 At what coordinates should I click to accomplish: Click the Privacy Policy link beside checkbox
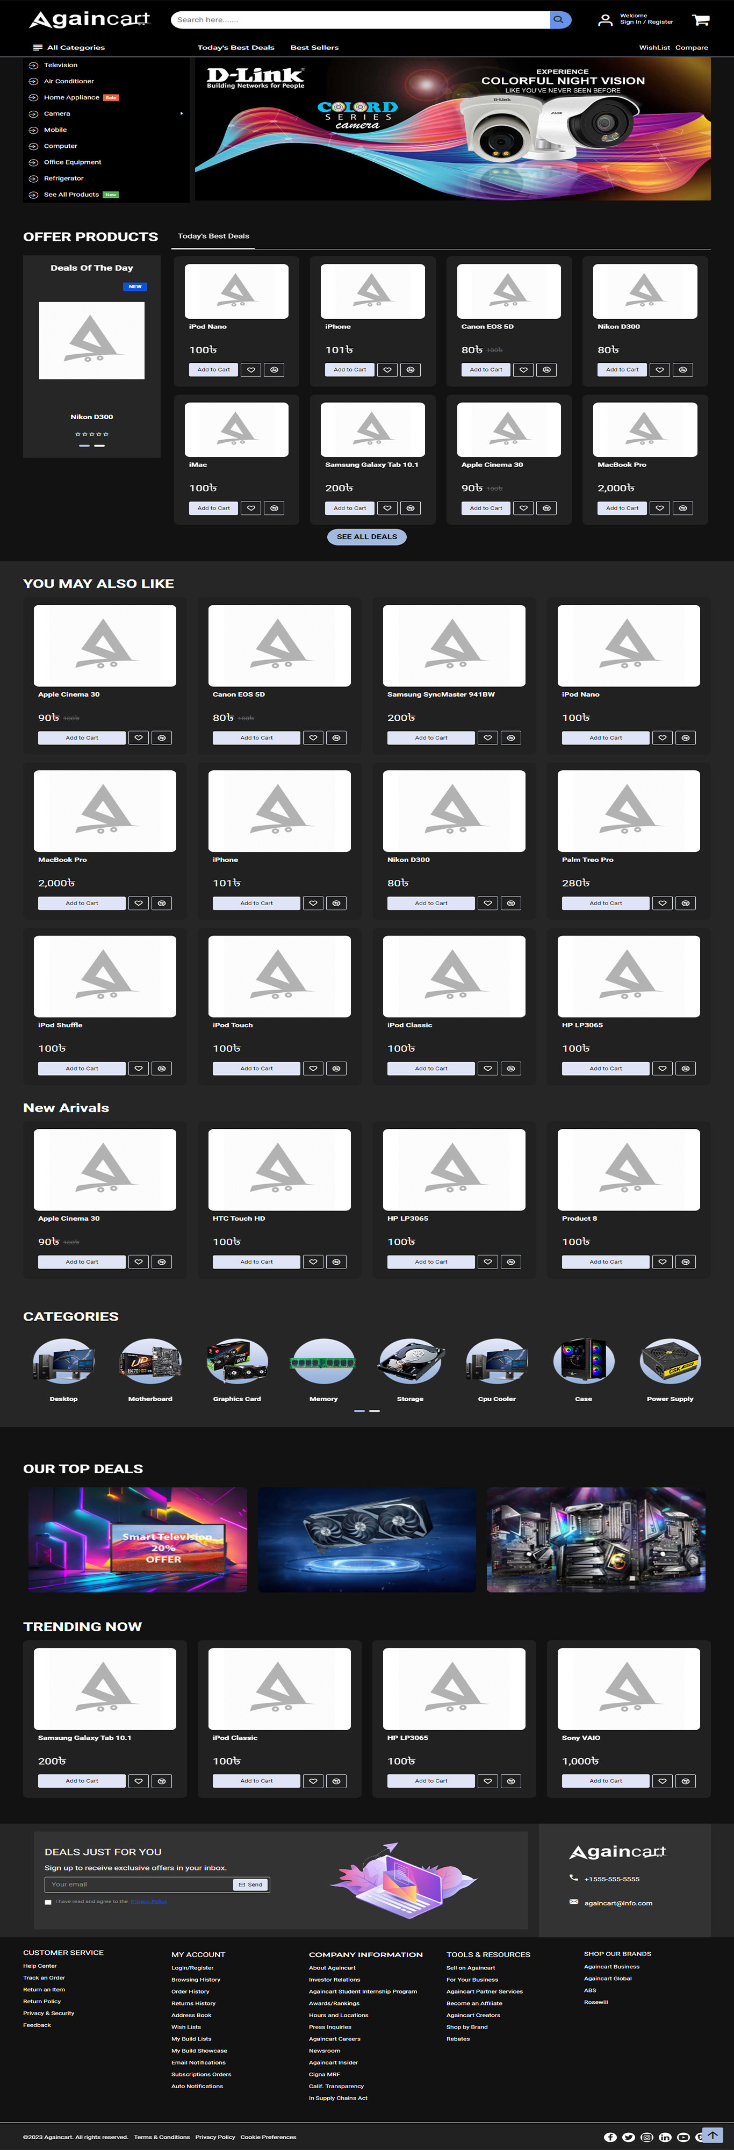coord(148,1902)
